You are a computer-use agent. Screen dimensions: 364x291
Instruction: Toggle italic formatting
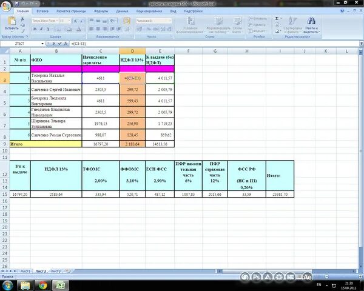[41, 28]
